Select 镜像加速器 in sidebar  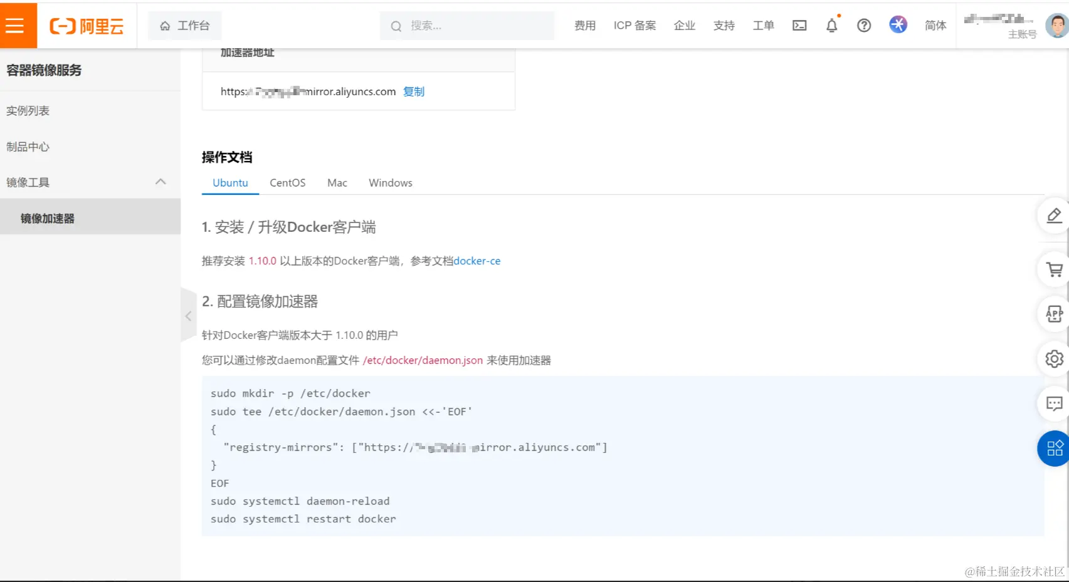click(90, 218)
